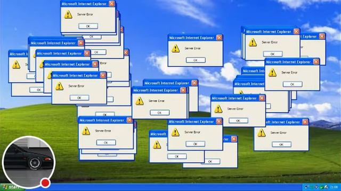Click warning icon in front dialog of left cascade
Screen dimensions: 341x191
click(59, 86)
